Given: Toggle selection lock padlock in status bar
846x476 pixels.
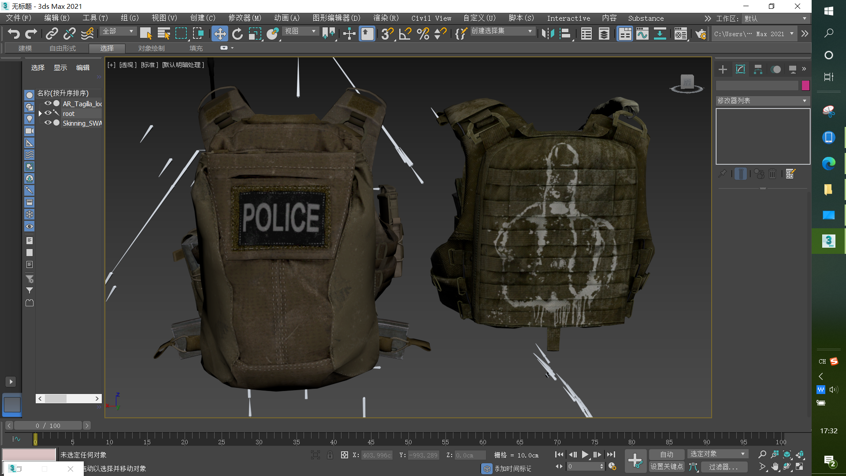Looking at the screenshot, I should (330, 455).
